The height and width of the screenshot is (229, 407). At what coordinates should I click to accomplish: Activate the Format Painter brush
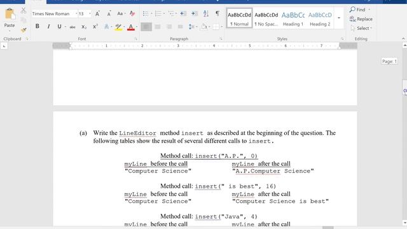[x=24, y=30]
